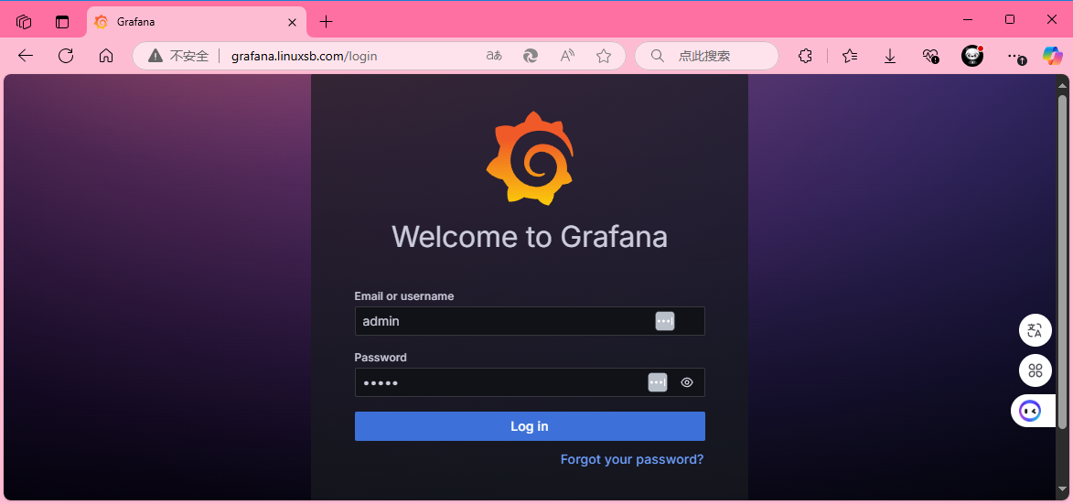Click the scrollbar up arrow
Viewport: 1073px width, 504px height.
[1063, 85]
